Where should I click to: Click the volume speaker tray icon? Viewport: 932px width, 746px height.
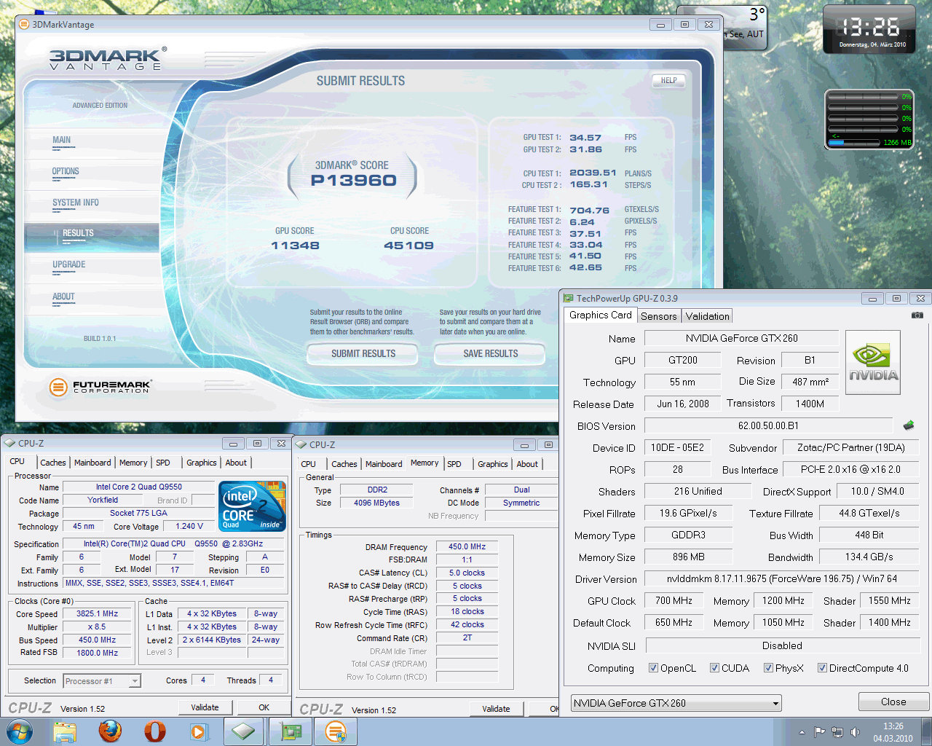pos(855,732)
